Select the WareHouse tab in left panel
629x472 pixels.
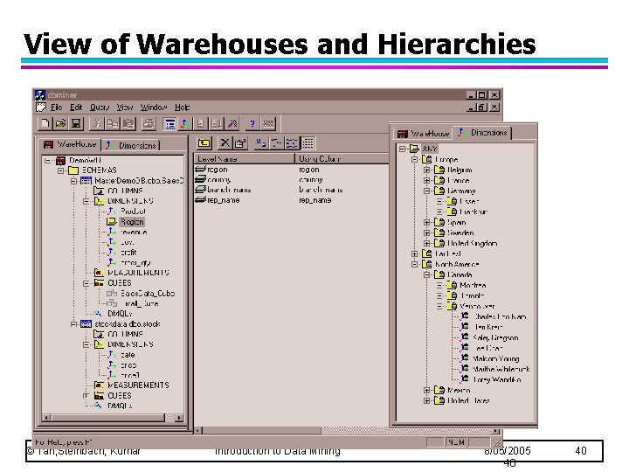point(71,144)
